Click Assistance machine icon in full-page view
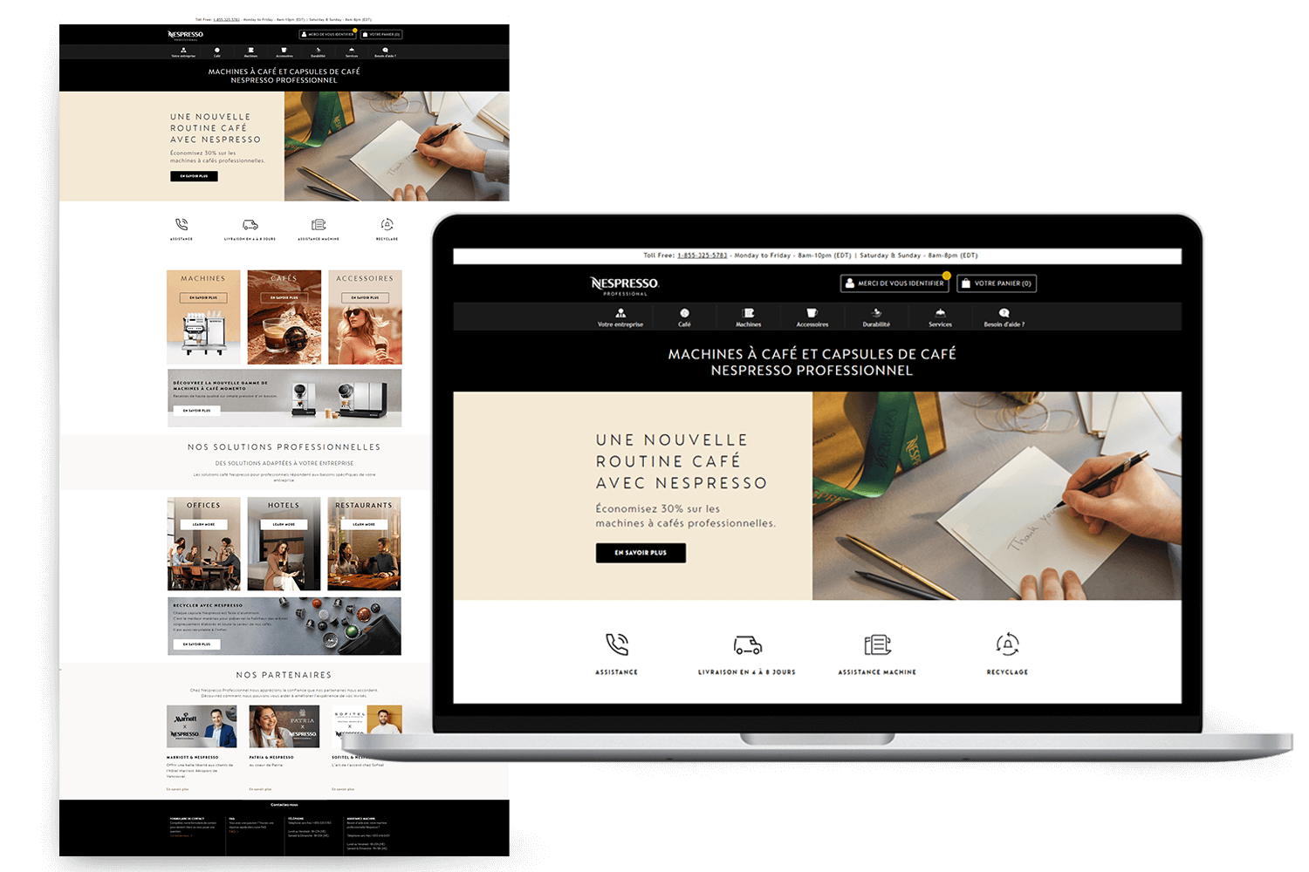 coord(319,225)
